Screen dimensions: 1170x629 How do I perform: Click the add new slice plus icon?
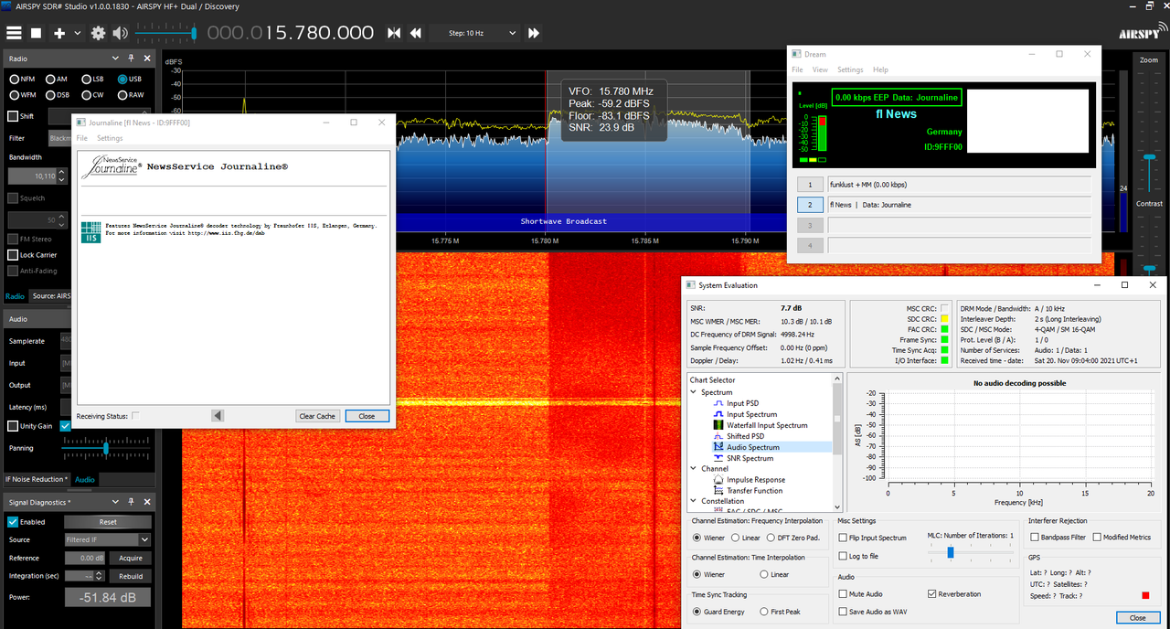pos(59,33)
